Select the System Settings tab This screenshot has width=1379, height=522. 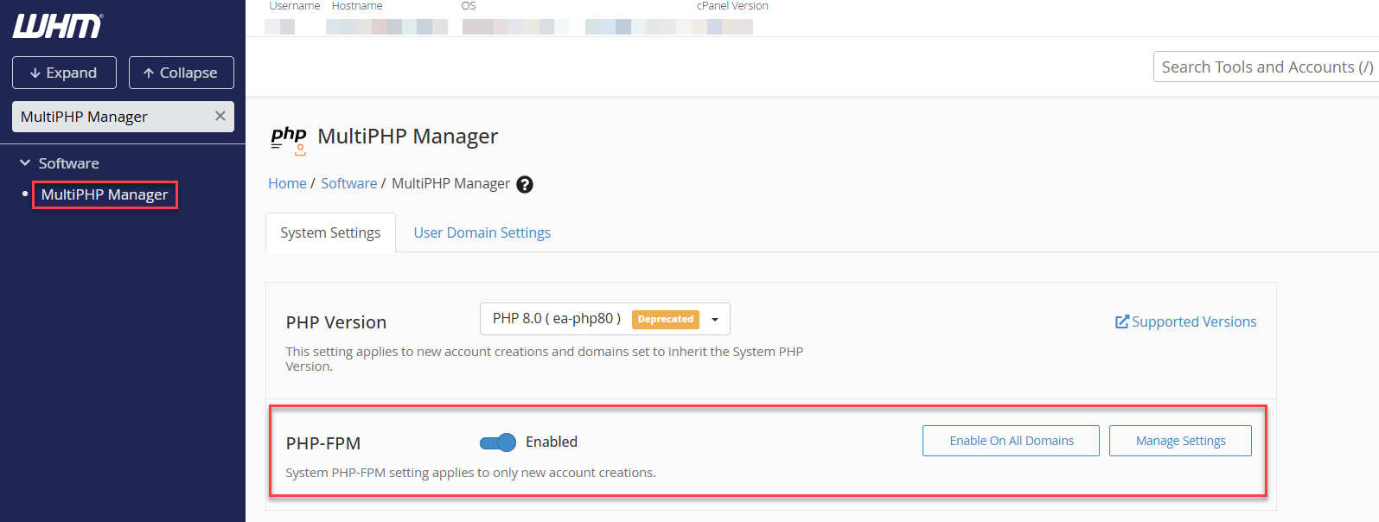click(330, 232)
